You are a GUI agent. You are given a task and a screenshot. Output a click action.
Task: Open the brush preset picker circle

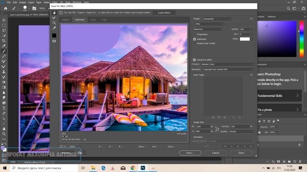pos(25,8)
